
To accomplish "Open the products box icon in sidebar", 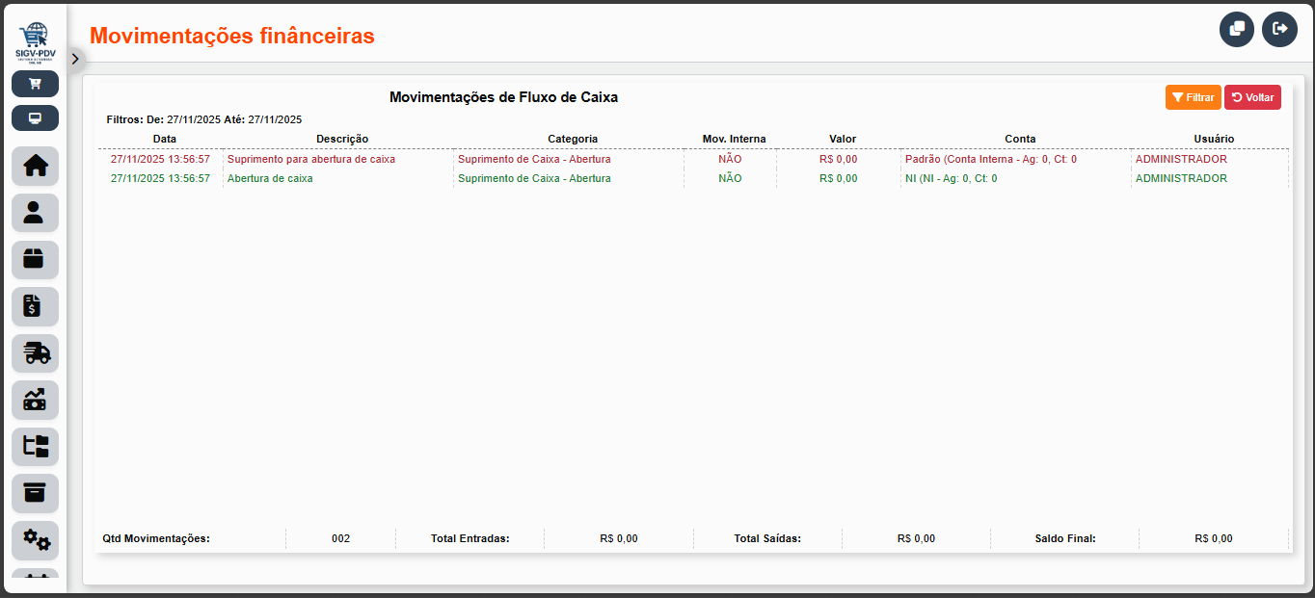I will coord(35,259).
